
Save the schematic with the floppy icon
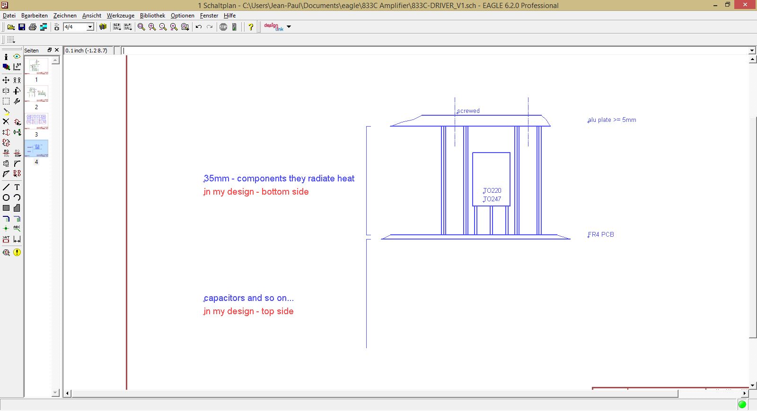22,27
